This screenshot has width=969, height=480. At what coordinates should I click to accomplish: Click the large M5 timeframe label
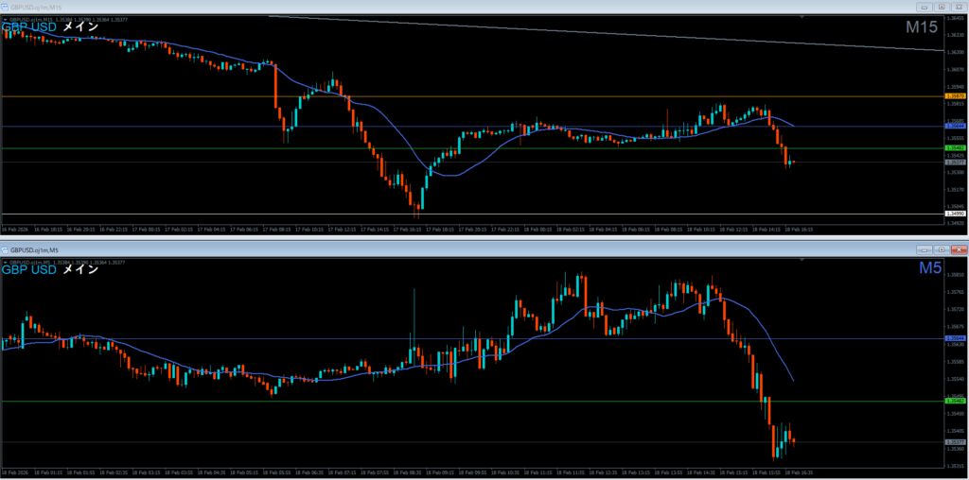point(928,269)
